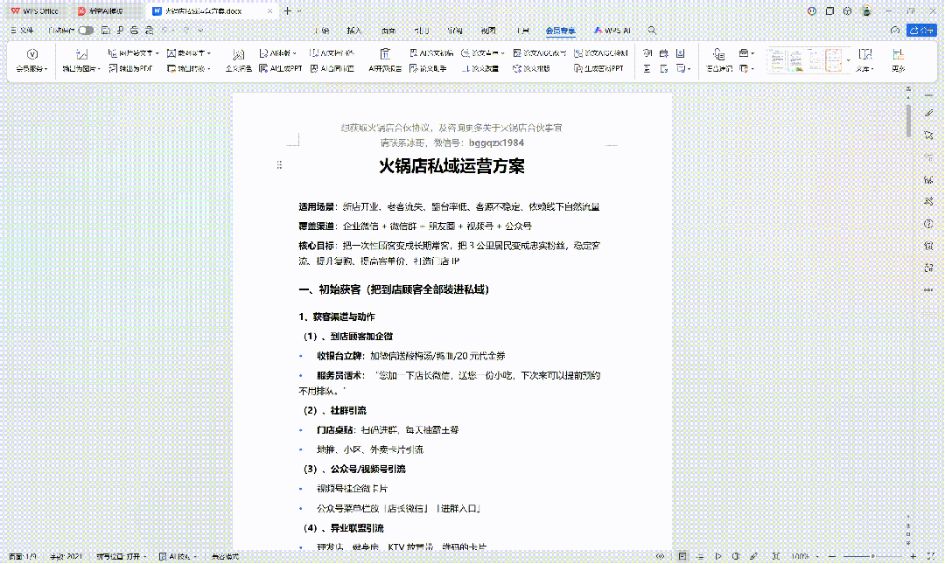Open the 图片转文字 dropdown

click(x=133, y=53)
